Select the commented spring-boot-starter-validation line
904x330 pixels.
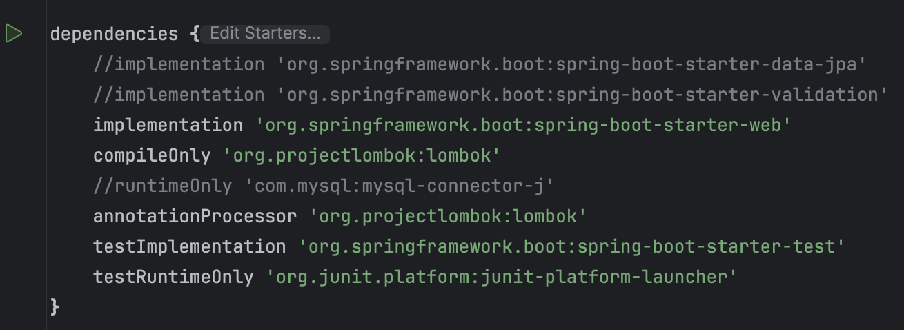click(490, 95)
